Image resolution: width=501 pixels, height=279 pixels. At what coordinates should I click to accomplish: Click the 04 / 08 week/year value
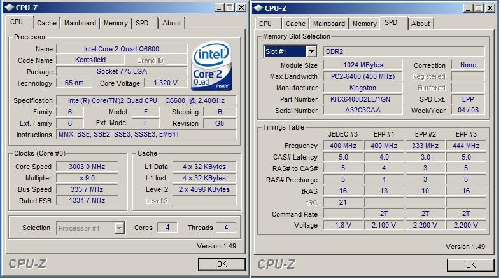pyautogui.click(x=468, y=110)
